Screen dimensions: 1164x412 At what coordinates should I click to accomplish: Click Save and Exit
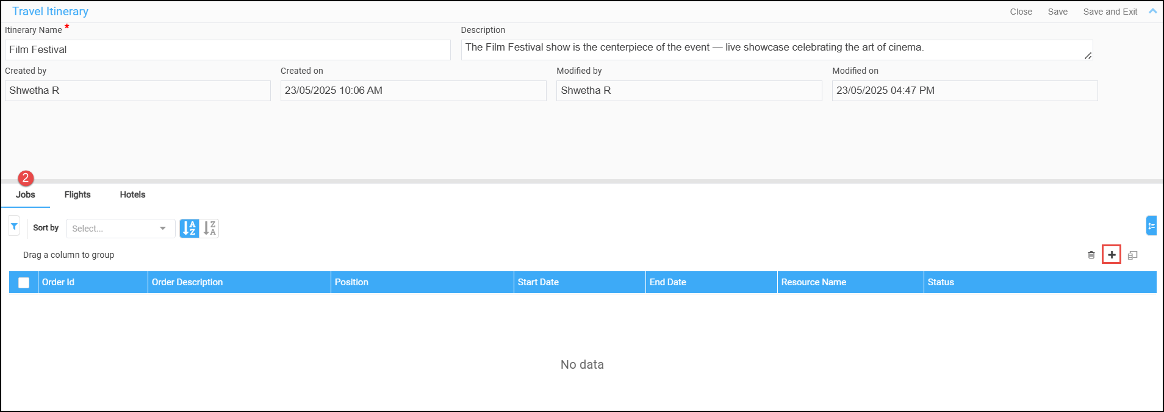pos(1110,12)
